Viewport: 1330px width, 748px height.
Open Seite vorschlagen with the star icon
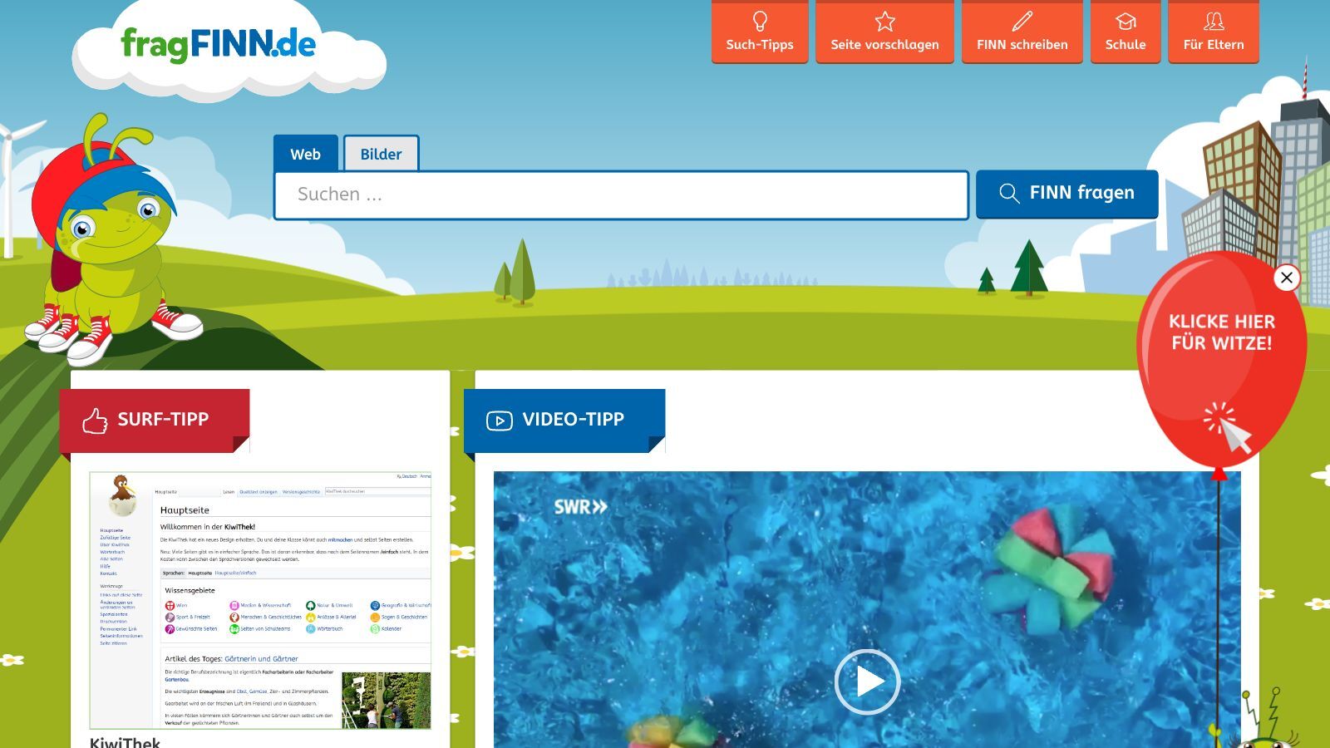tap(884, 32)
